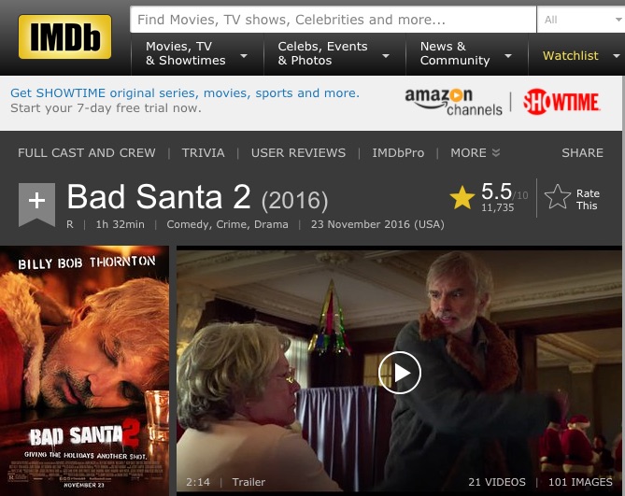Go to the TRIVIA page
This screenshot has width=625, height=496.
point(204,152)
